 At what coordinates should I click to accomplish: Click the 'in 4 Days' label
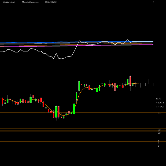[x=160, y=107]
